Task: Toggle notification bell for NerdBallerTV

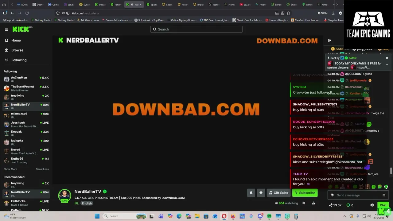Action: point(251,193)
